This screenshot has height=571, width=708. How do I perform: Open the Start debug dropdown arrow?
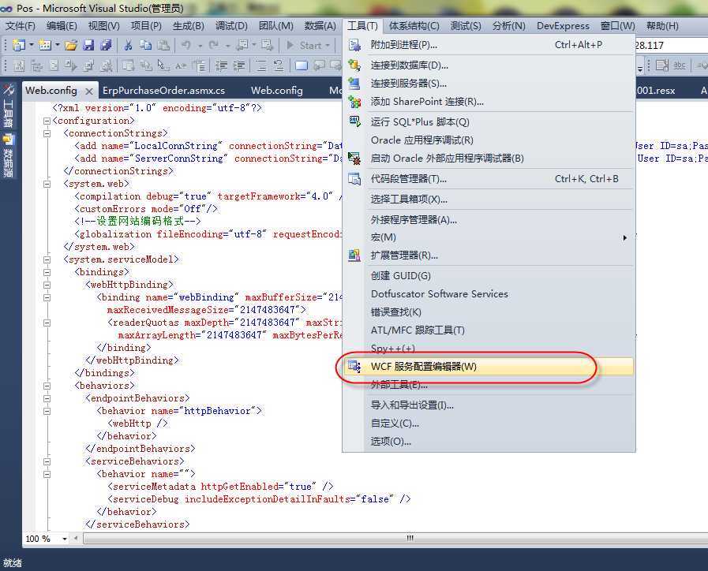click(328, 45)
